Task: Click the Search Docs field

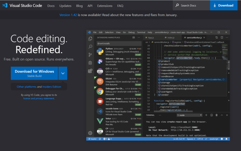Action: pyautogui.click(x=191, y=5)
